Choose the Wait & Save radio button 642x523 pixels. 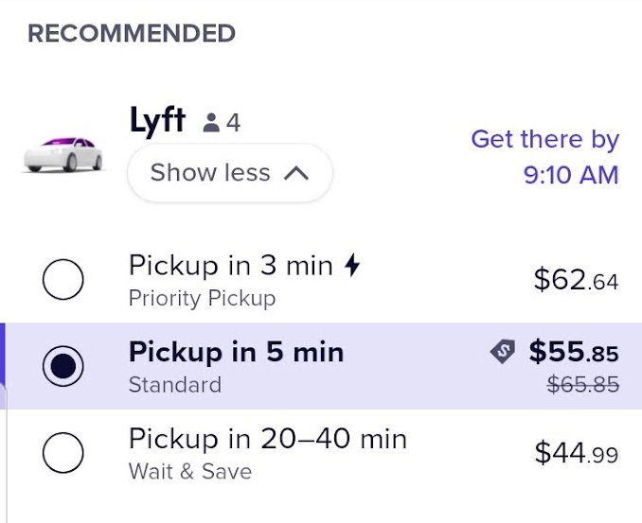63,453
